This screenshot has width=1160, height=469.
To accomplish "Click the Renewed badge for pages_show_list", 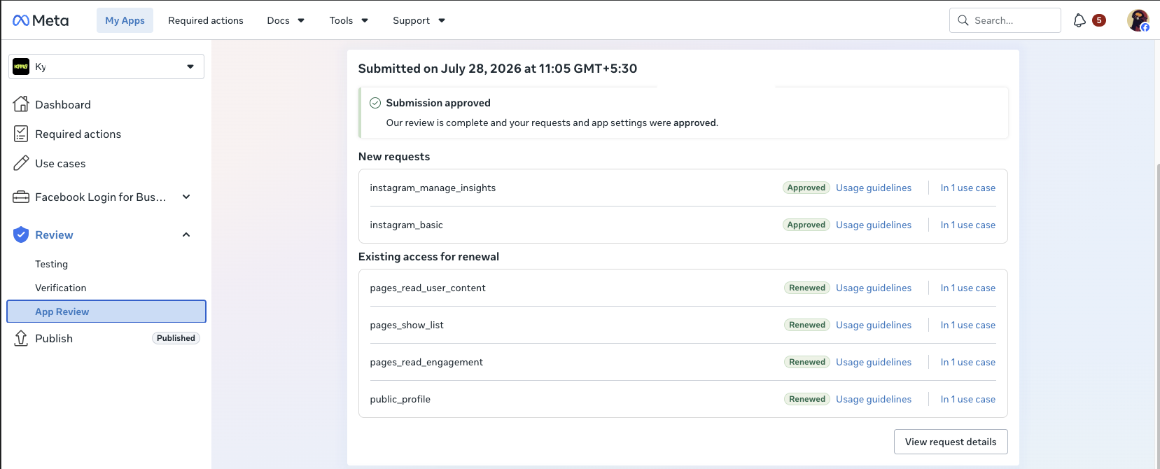I will (x=807, y=325).
